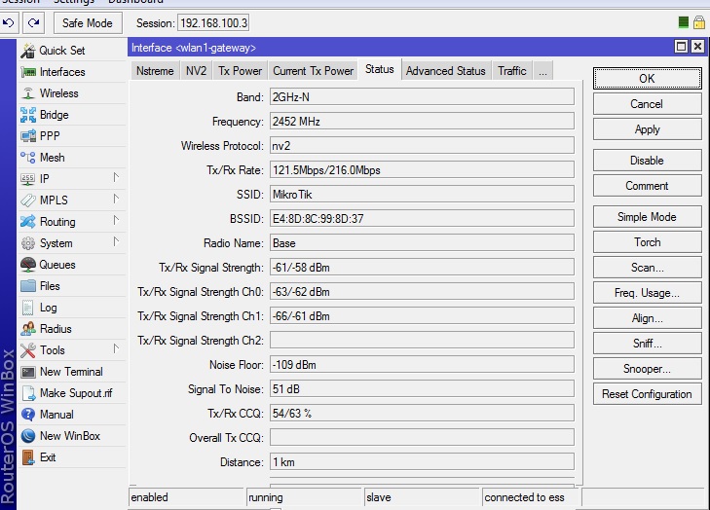Open the Files folder icon
This screenshot has height=510, width=710.
point(27,286)
